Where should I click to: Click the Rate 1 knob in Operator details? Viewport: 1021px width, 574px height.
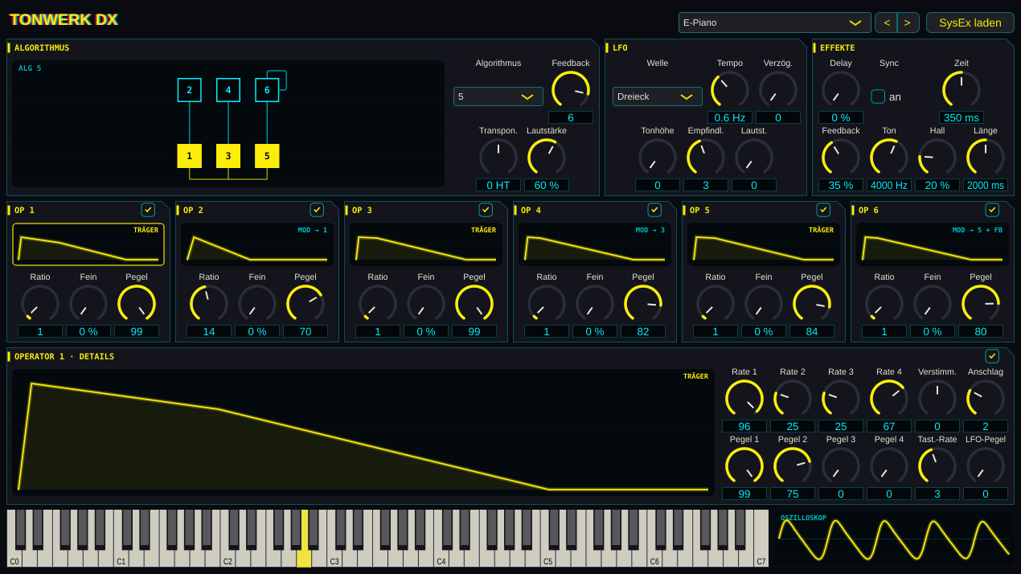click(744, 399)
